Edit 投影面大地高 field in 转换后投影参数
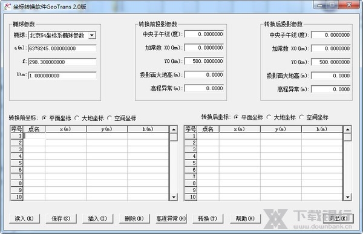This screenshot has width=363, height=234. 331,76
